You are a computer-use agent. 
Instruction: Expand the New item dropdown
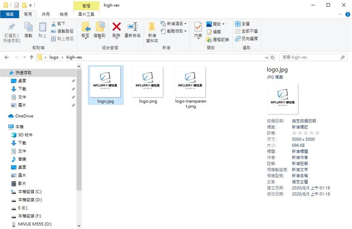(x=173, y=24)
